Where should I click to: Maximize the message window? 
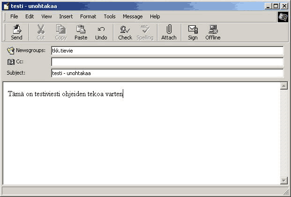(x=276, y=6)
